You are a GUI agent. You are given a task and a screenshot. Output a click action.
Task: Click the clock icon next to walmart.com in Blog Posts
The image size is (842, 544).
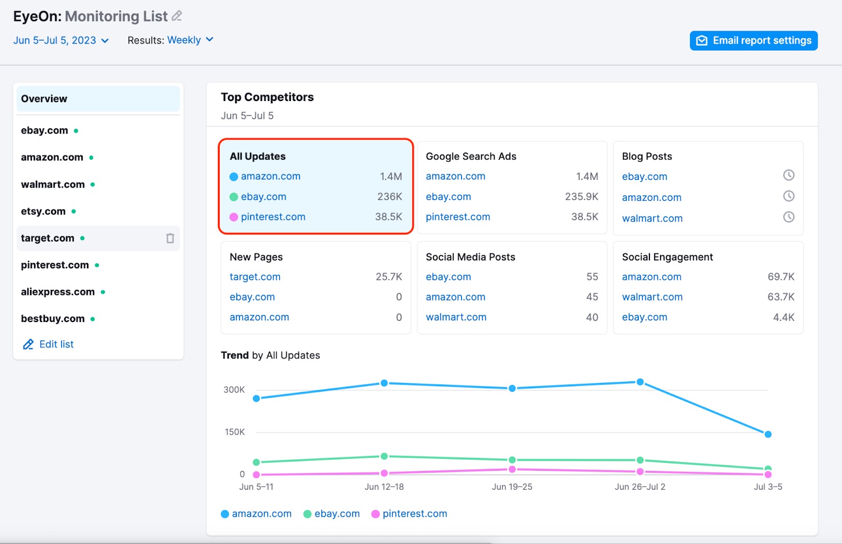click(788, 217)
